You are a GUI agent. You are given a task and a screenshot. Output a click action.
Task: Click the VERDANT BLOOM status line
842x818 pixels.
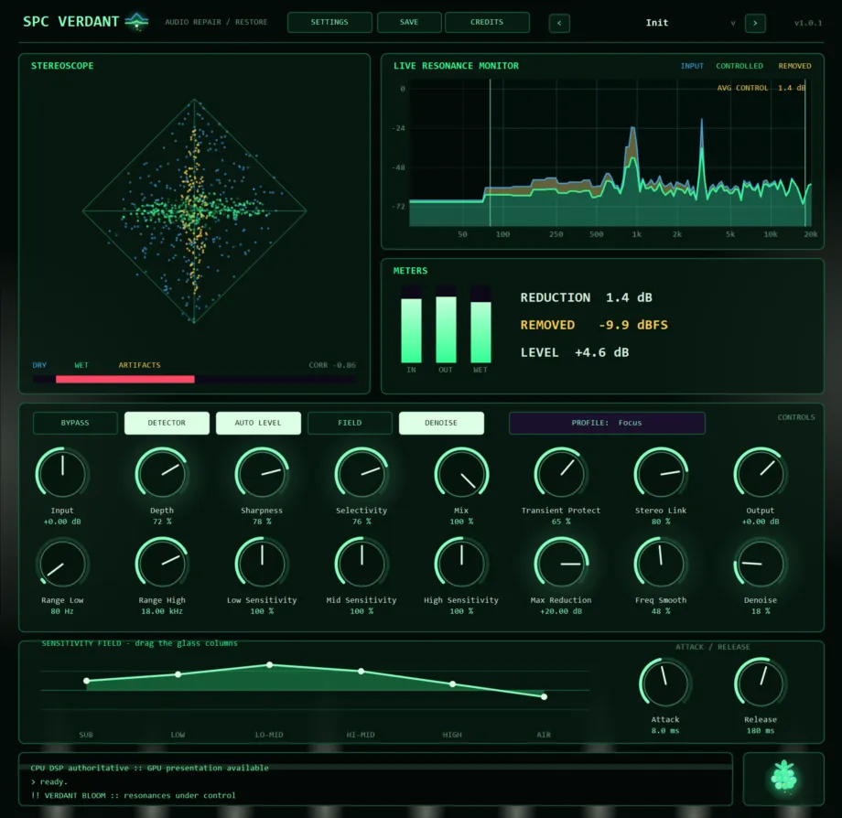134,795
